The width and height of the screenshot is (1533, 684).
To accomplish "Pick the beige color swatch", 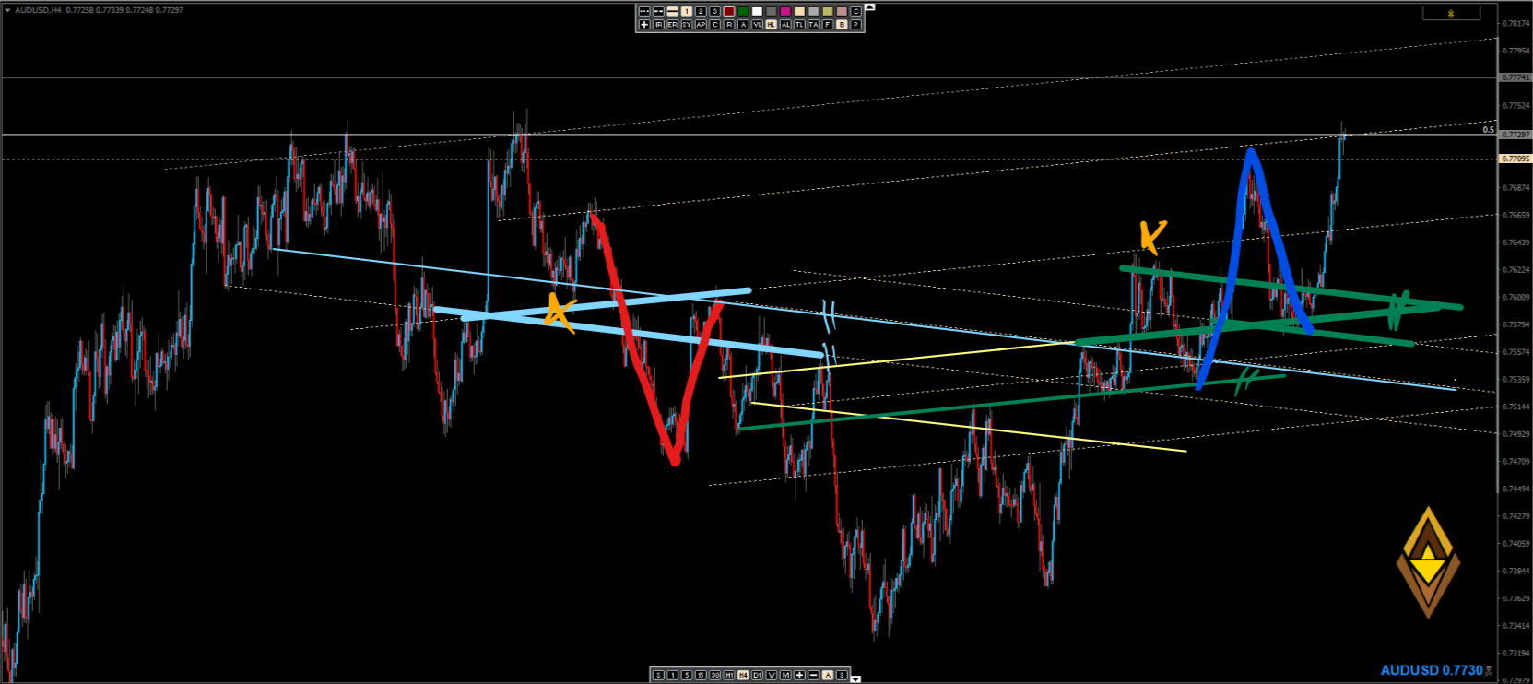I will (x=799, y=11).
